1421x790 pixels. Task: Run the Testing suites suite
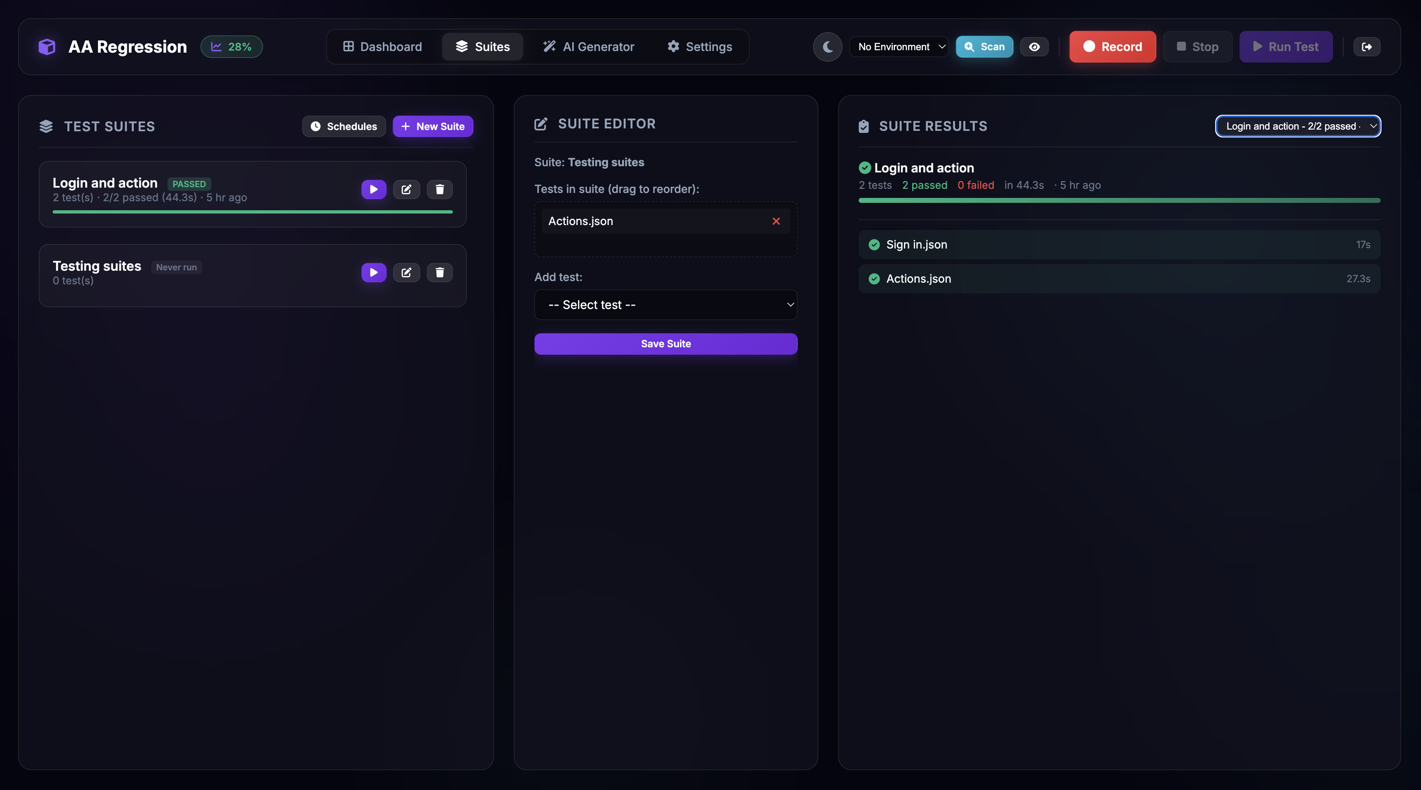point(373,272)
